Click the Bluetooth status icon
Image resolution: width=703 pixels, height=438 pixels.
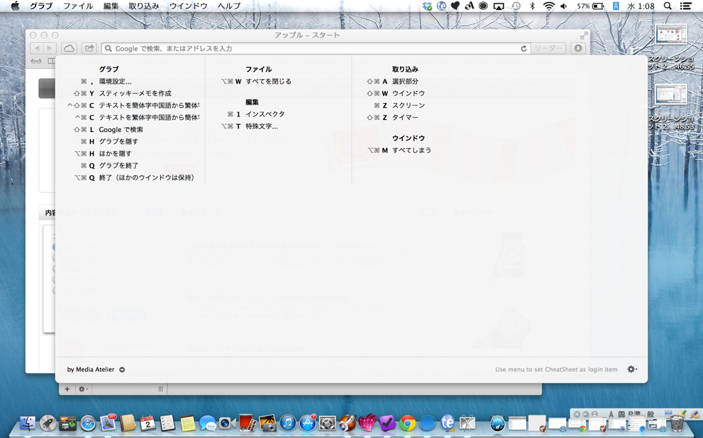click(532, 6)
